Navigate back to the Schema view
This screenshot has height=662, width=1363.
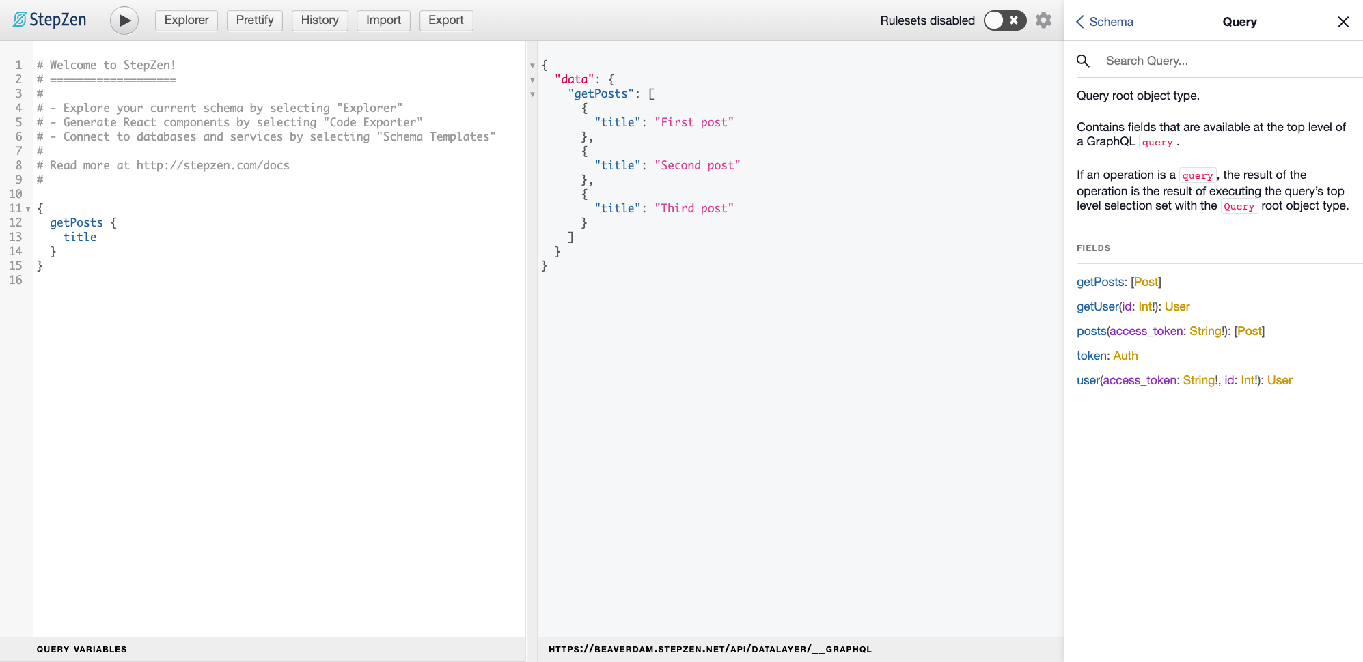[1104, 22]
